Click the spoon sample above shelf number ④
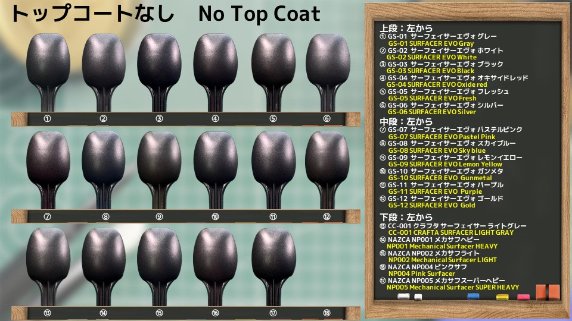This screenshot has width=572, height=321. (215, 73)
